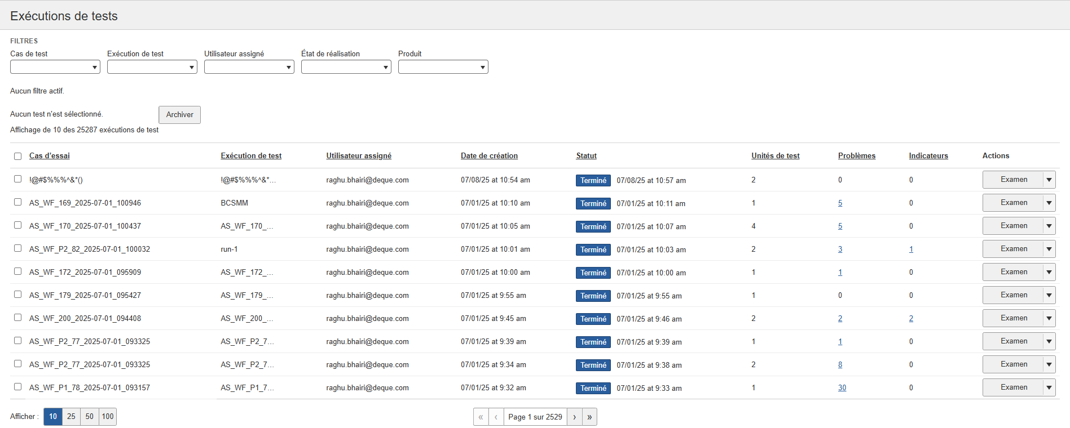Toggle the select-all checkbox in header

point(17,156)
